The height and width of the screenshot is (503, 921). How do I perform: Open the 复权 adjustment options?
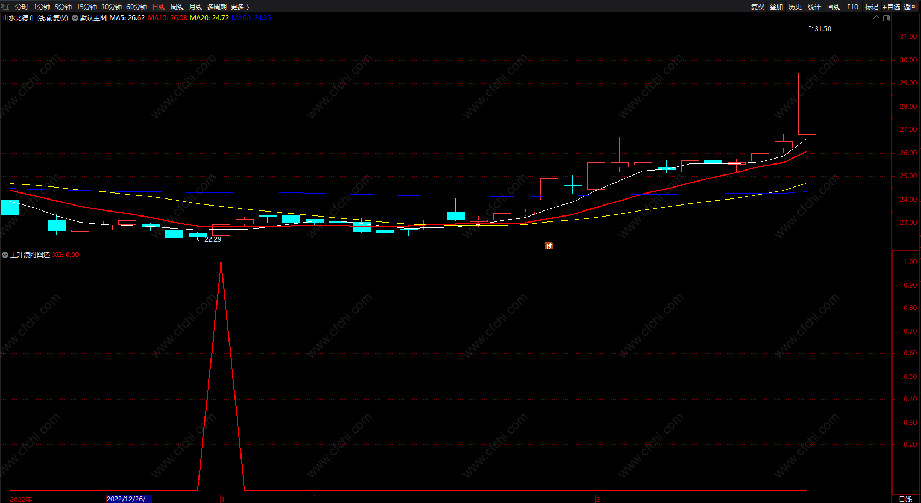(758, 7)
